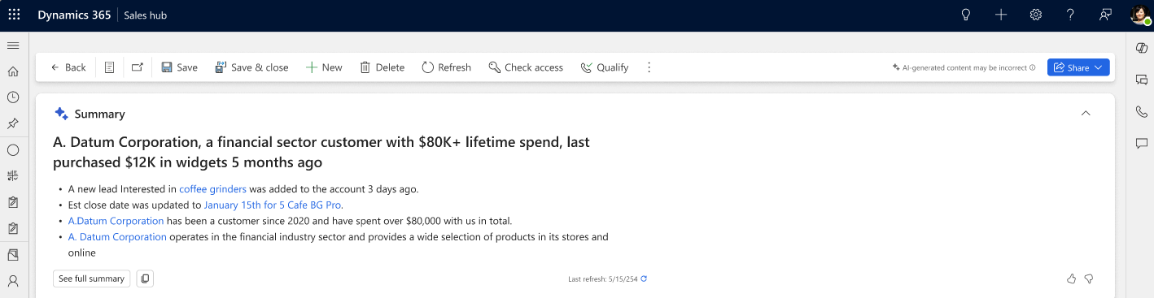This screenshot has width=1154, height=298.
Task: Collapse the Summary section chevron
Action: (x=1086, y=114)
